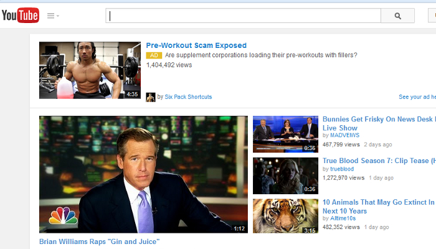Visit the Alltime10s channel link
The image size is (436, 249).
[x=343, y=218]
